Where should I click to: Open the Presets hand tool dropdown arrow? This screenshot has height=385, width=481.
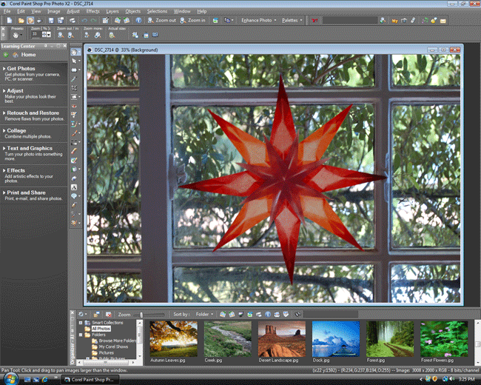point(21,35)
